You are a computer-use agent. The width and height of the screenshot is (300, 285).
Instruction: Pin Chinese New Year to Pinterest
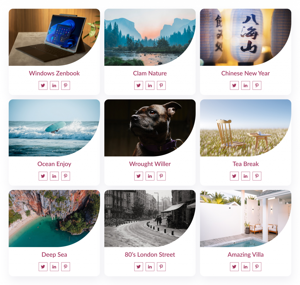(x=257, y=85)
